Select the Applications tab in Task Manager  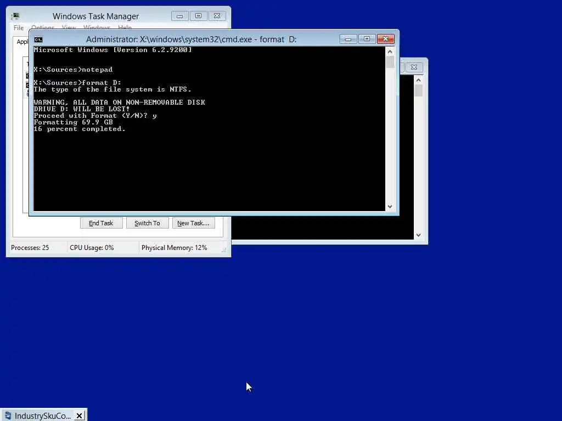[21, 42]
